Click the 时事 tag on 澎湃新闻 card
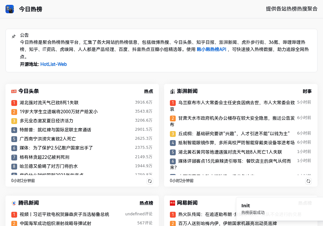 click(307, 91)
